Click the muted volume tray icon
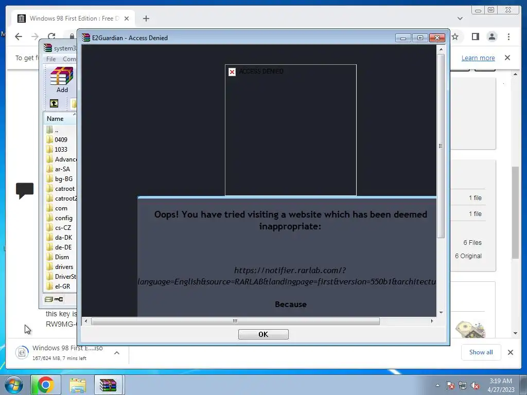527x395 pixels. click(x=475, y=385)
